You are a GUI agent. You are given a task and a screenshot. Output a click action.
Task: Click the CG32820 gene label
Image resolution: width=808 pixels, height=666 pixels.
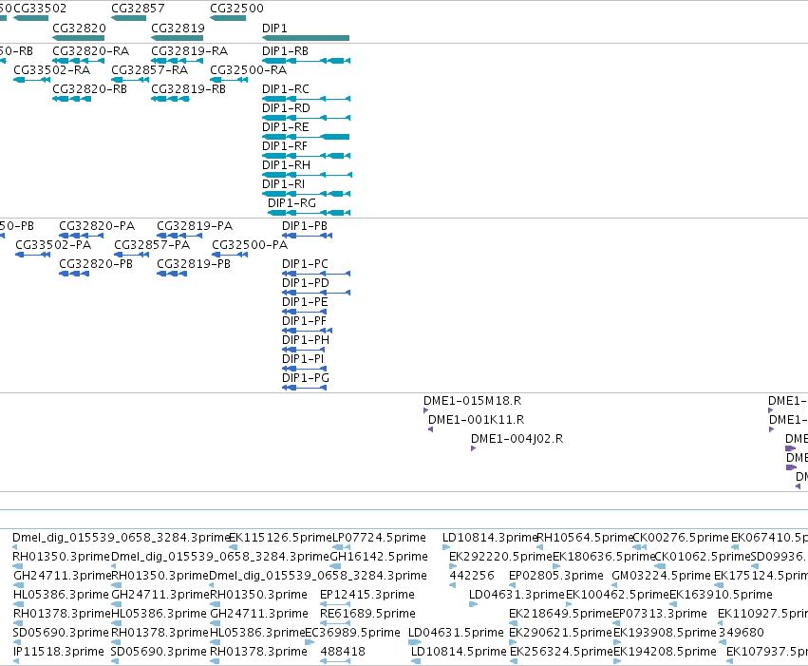[x=79, y=29]
